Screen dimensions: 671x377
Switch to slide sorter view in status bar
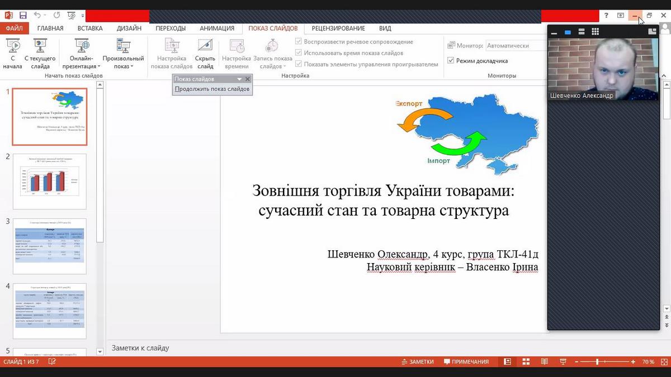526,362
